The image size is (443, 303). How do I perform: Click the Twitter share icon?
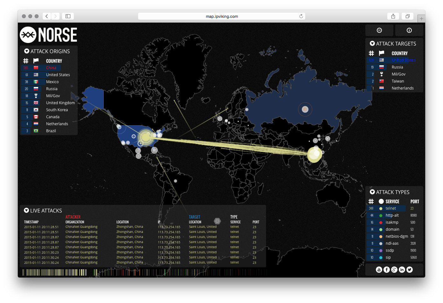(409, 269)
